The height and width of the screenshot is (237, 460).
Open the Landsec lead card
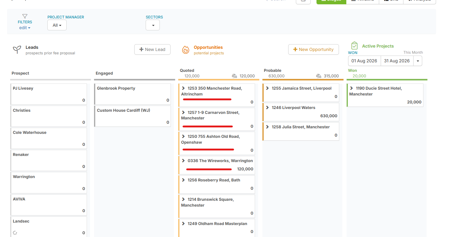click(49, 227)
